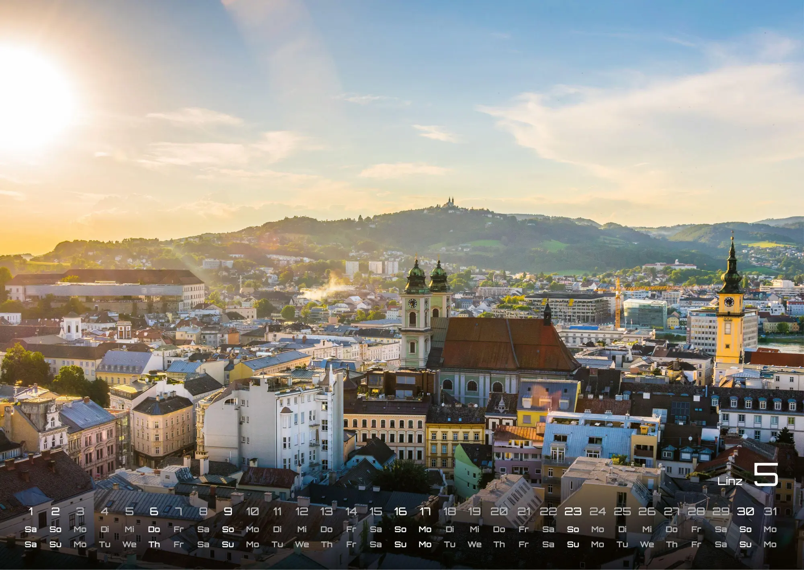Select day number 8
The height and width of the screenshot is (570, 804).
(x=203, y=511)
